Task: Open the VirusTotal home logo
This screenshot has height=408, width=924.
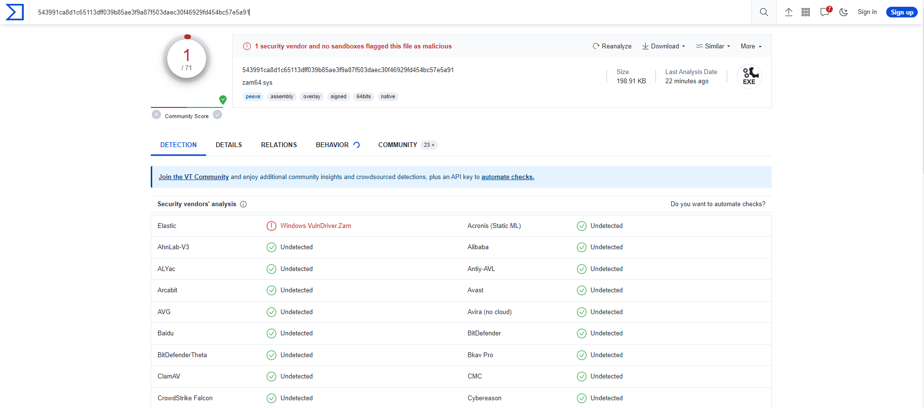Action: point(15,12)
